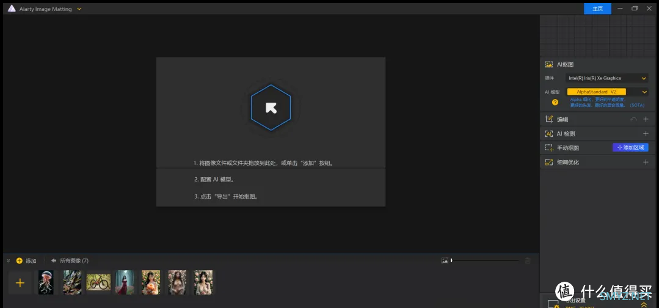The width and height of the screenshot is (659, 308).
Task: Select the sixth thumbnail woman among roses
Action: tap(177, 282)
